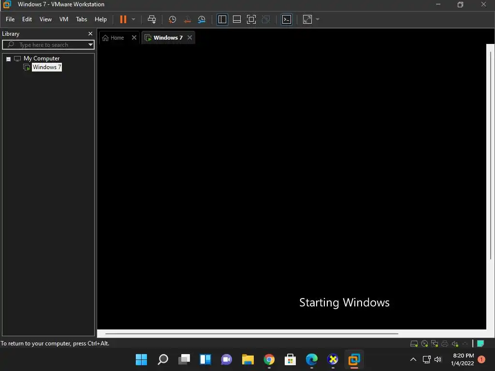Image resolution: width=495 pixels, height=371 pixels.
Task: Open Microsoft Edge from the taskbar
Action: (x=312, y=359)
